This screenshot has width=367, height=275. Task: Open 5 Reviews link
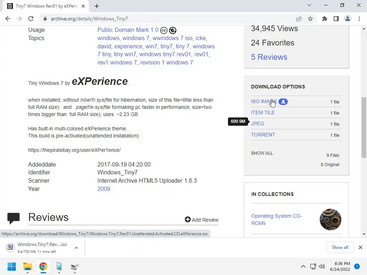[x=269, y=57]
